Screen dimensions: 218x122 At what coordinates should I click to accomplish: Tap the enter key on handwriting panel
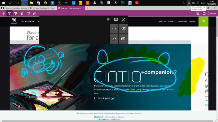[x=114, y=39]
